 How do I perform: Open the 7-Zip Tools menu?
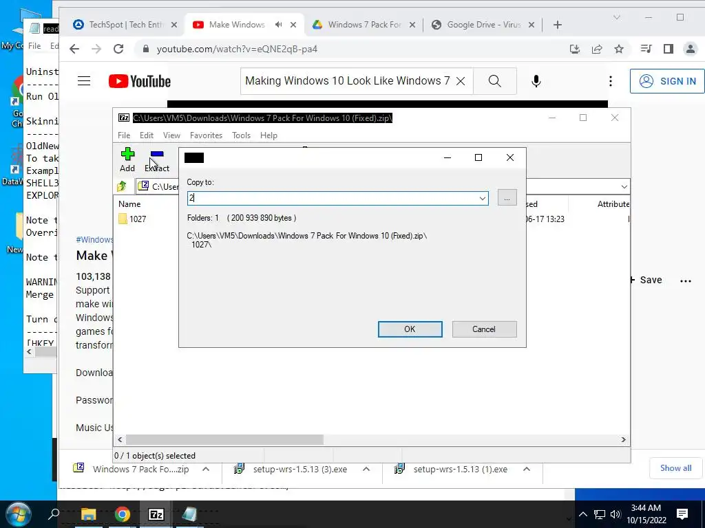(241, 135)
